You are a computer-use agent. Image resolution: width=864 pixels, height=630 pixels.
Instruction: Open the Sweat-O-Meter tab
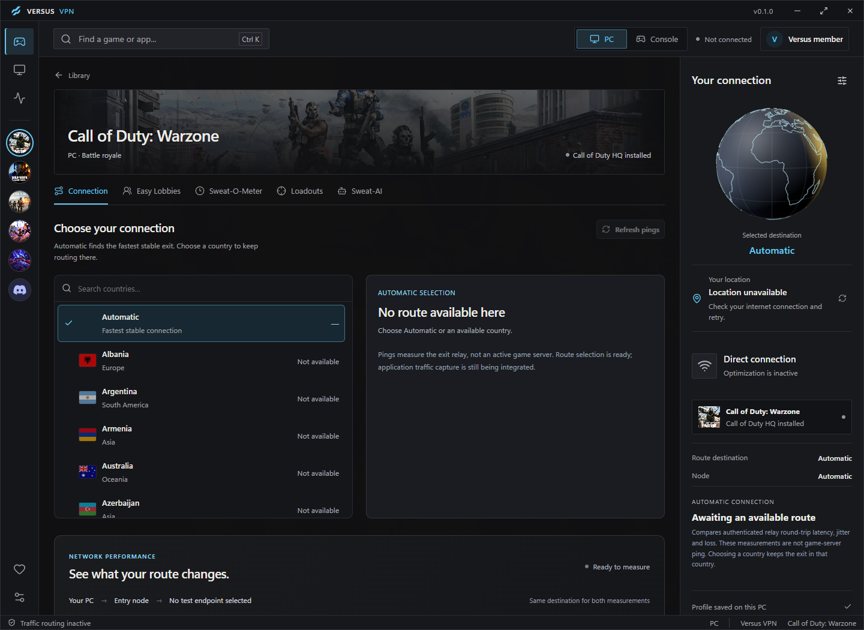(x=229, y=191)
